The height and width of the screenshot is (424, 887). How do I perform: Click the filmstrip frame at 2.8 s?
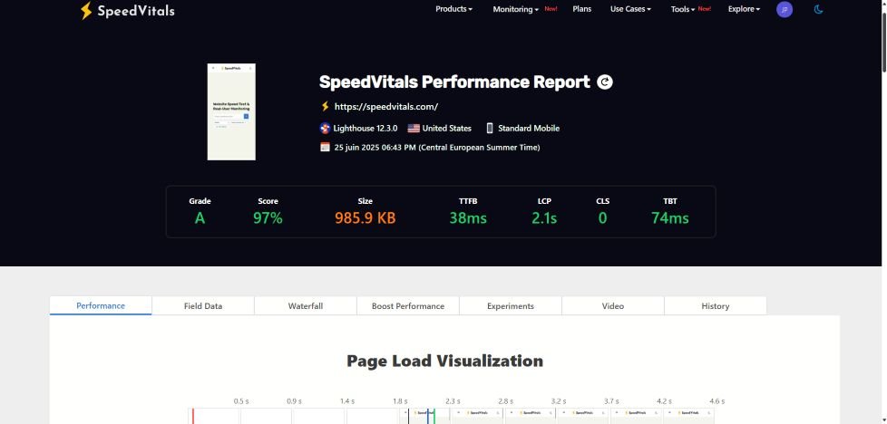(530, 416)
